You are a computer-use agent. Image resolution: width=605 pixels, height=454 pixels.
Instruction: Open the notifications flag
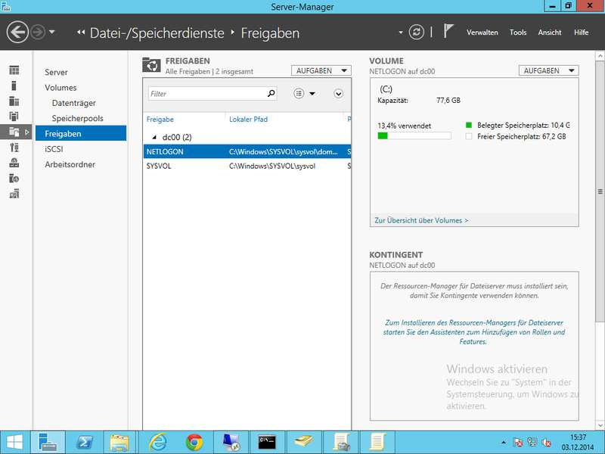point(448,32)
